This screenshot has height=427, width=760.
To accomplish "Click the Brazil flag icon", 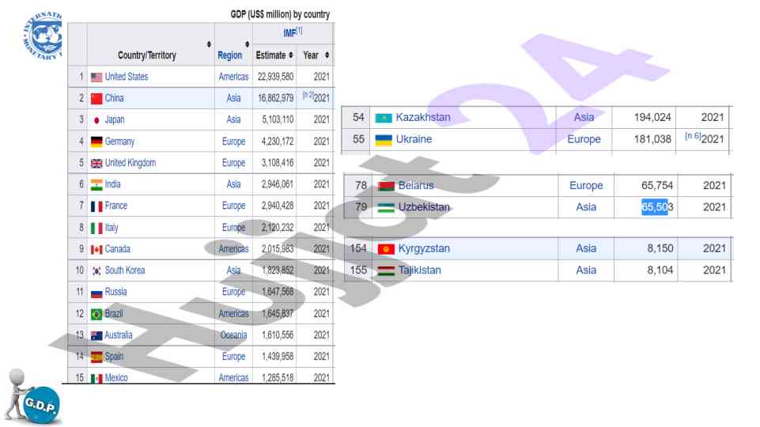I will click(96, 314).
